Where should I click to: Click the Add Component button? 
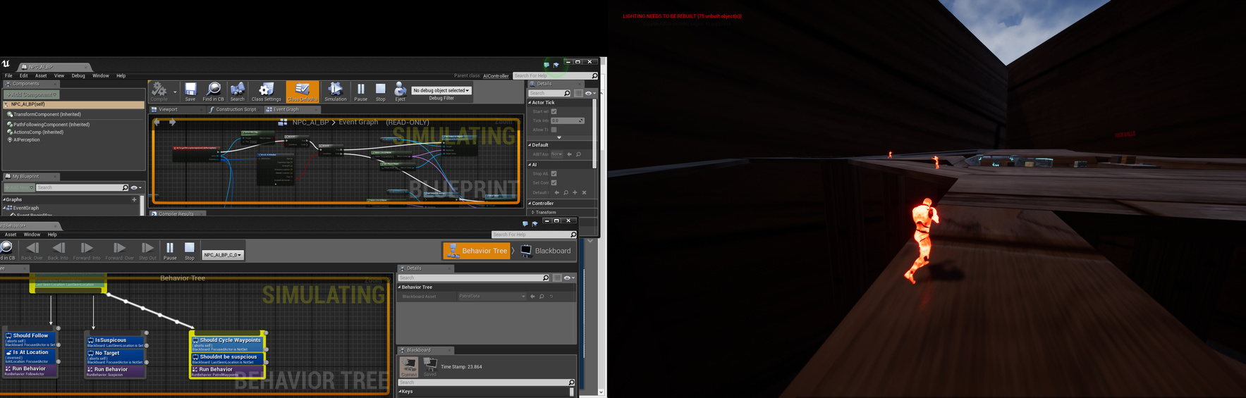coord(32,94)
